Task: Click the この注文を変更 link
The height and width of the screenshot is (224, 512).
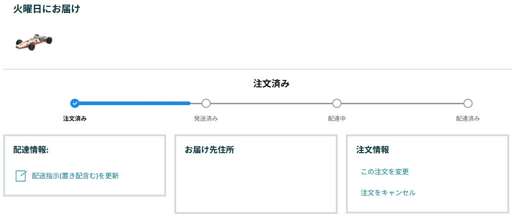Action: [384, 172]
